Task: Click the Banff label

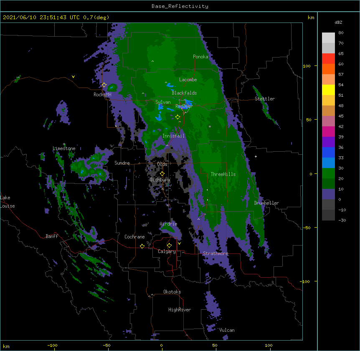Action: (x=52, y=236)
